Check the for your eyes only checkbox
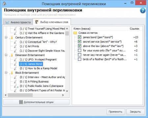Image resolution: width=148 pixels, height=118 pixels. pyautogui.click(x=80, y=50)
